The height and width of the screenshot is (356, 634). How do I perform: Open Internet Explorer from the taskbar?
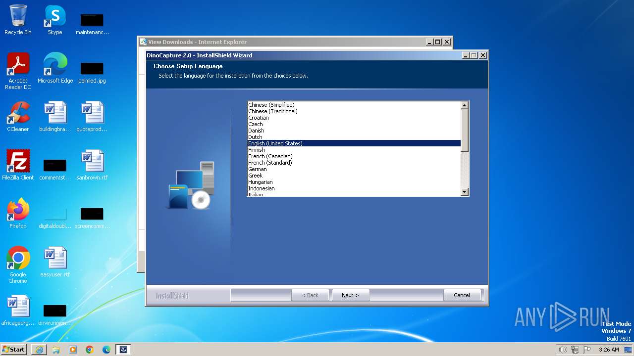click(39, 350)
